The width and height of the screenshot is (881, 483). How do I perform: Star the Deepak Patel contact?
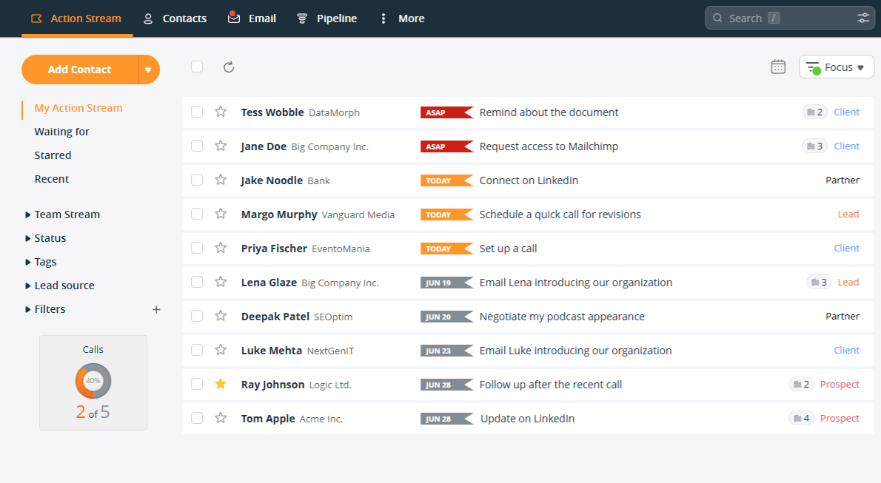(221, 316)
